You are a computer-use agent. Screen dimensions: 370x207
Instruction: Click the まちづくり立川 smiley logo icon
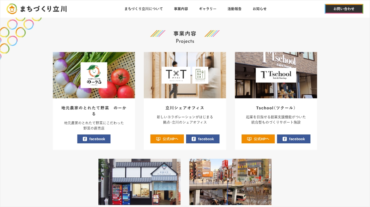[x=12, y=9]
